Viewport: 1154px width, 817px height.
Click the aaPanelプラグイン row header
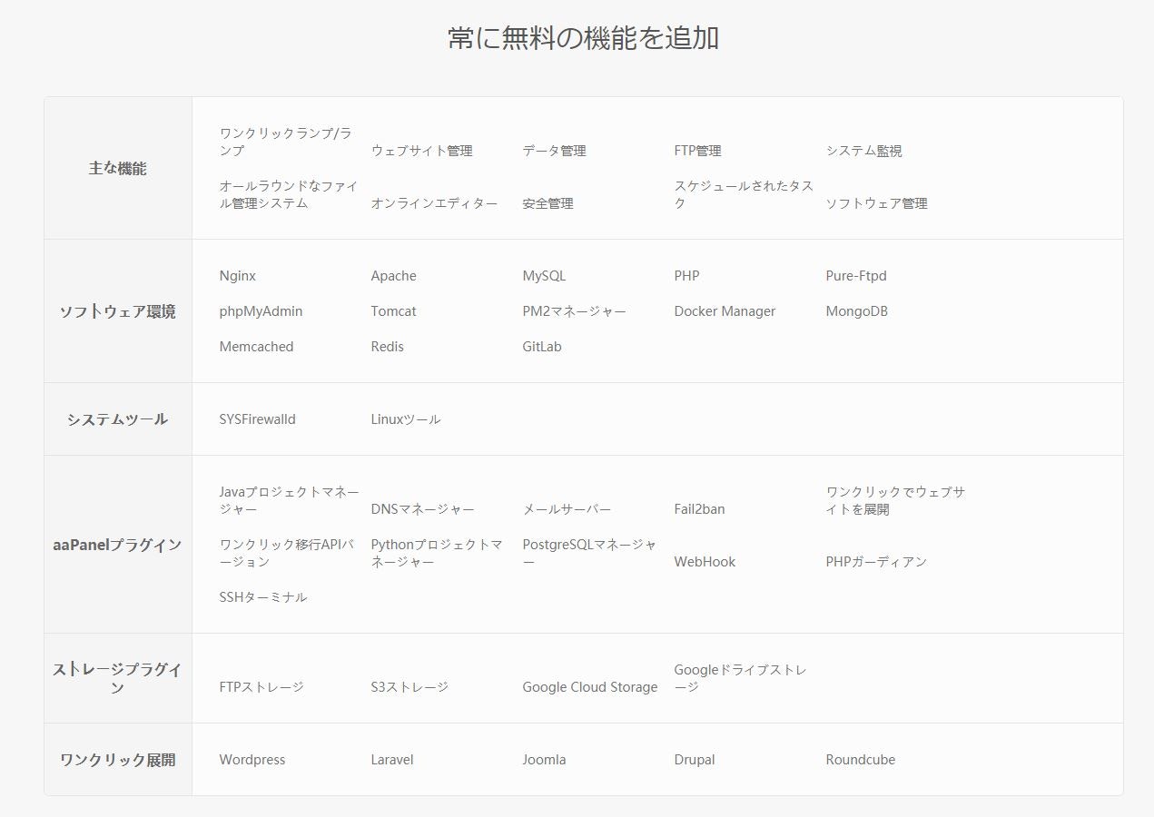coord(117,545)
